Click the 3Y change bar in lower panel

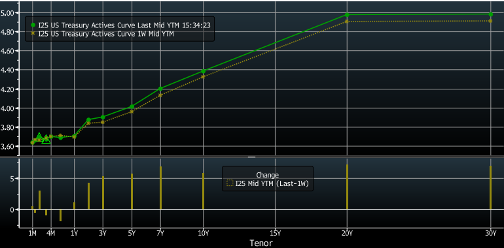[103, 193]
